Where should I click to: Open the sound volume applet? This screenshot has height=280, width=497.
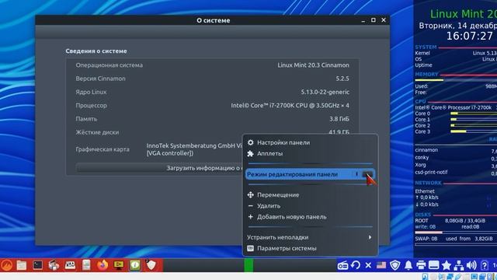point(471,265)
